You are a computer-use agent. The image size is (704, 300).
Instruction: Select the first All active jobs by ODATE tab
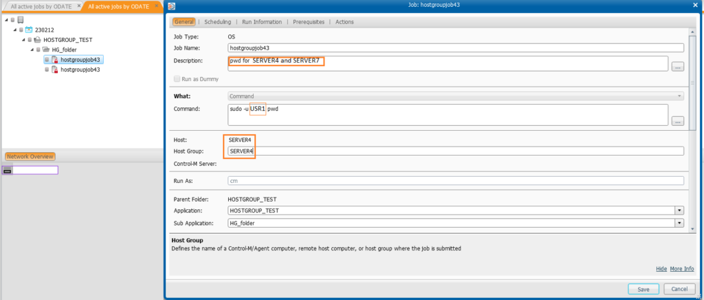(x=41, y=6)
